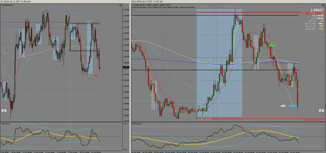
Task: Select the Net Chg value
Action: click(x=322, y=21)
